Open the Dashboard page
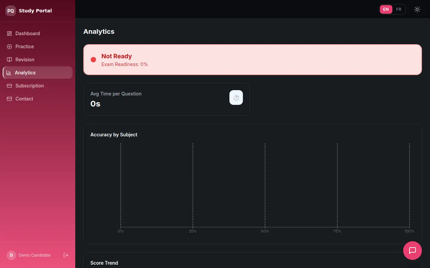 [x=38, y=33]
